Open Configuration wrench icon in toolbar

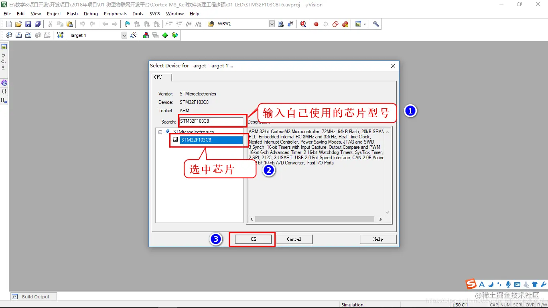pyautogui.click(x=376, y=24)
